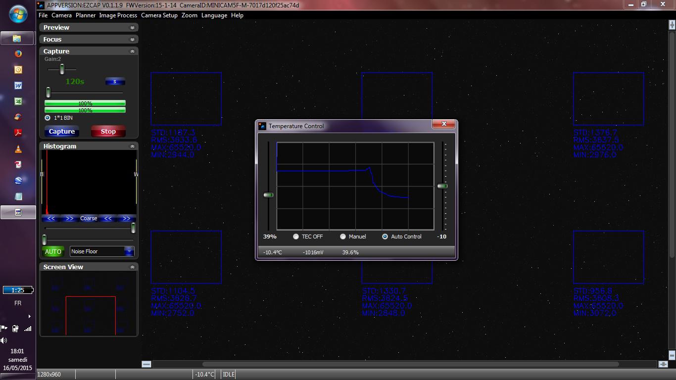This screenshot has height=380, width=676.
Task: Click the << button immediately right of Coarse
Action: coord(107,218)
